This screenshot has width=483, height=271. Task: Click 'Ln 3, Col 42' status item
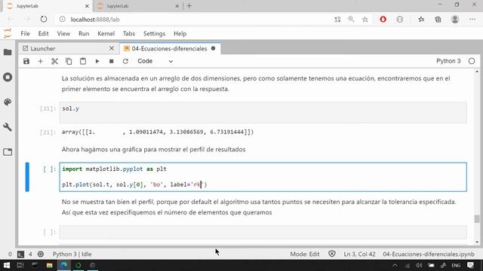pyautogui.click(x=359, y=254)
